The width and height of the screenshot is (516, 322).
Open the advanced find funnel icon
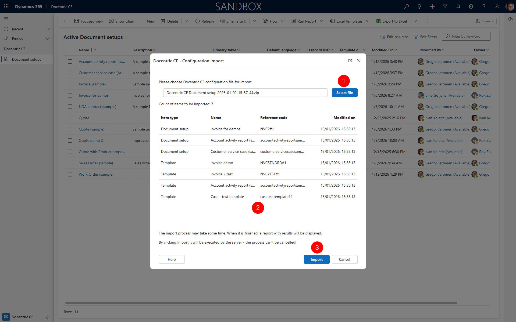point(445,6)
